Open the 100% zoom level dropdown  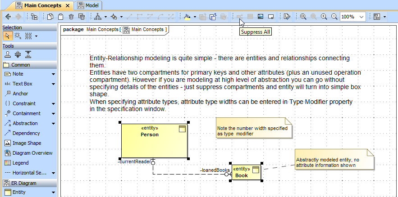361,17
